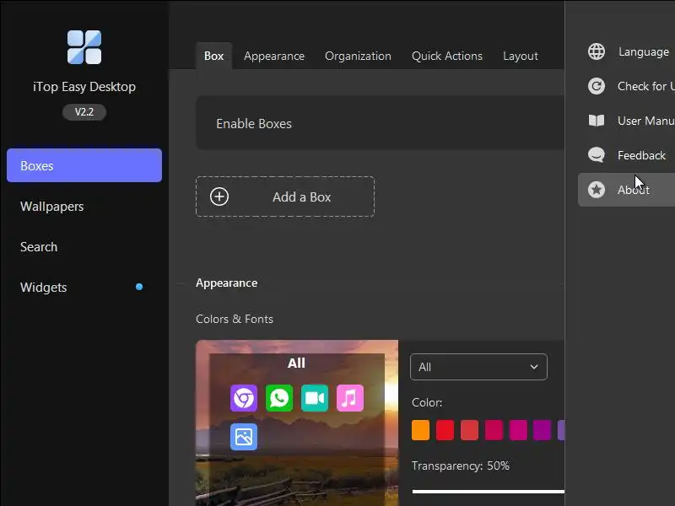Click the star About icon

[597, 190]
